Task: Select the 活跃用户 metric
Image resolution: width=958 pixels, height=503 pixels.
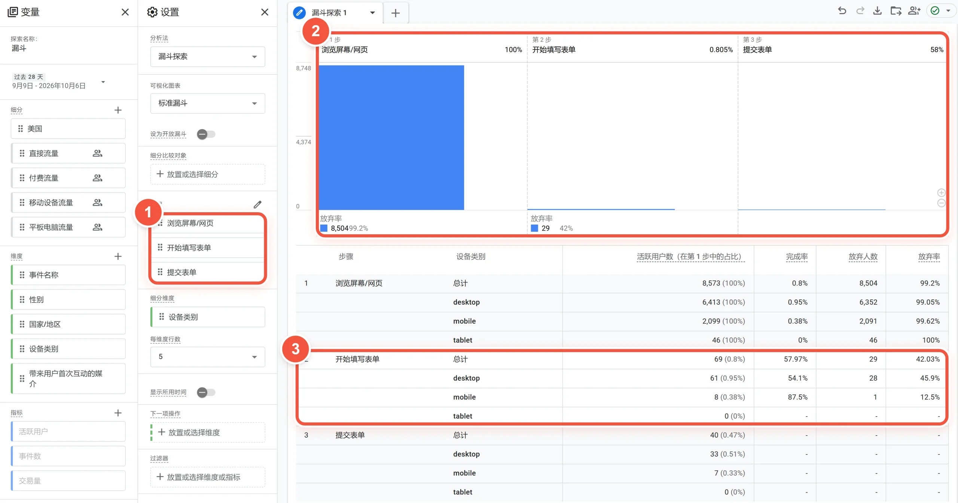Action: [x=68, y=432]
